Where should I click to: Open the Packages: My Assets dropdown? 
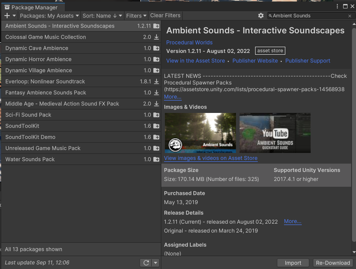(49, 16)
